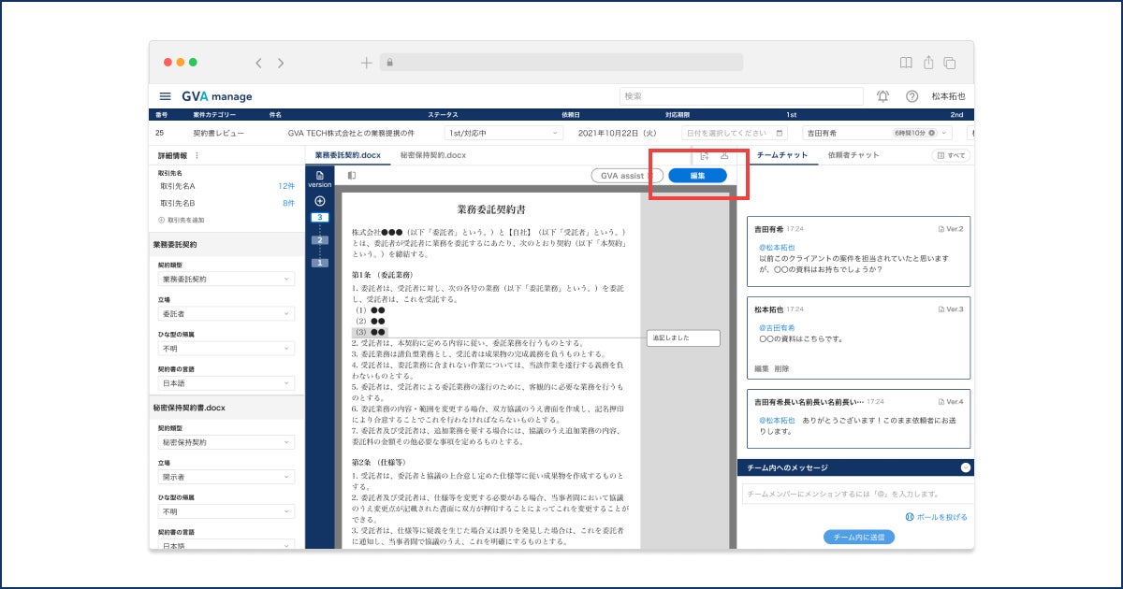Switch to the 依頼者チャット tab
This screenshot has height=589, width=1123.
click(853, 155)
